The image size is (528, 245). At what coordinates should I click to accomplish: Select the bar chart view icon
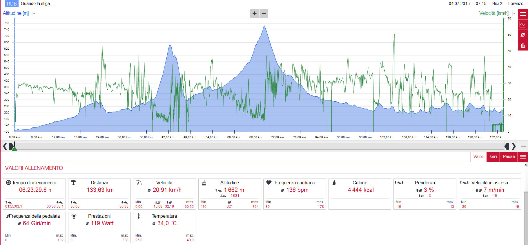[x=523, y=45]
